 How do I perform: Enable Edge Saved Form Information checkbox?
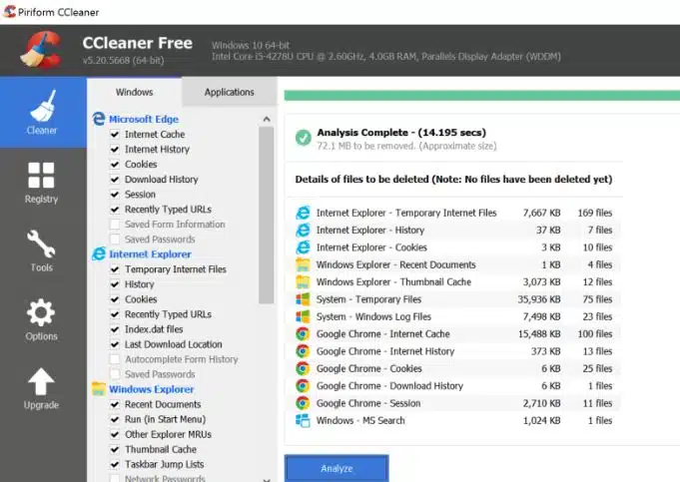coord(115,225)
